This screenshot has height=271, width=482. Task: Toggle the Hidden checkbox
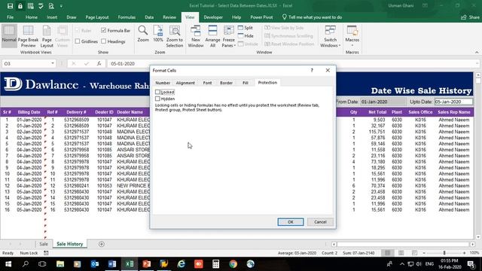point(157,99)
